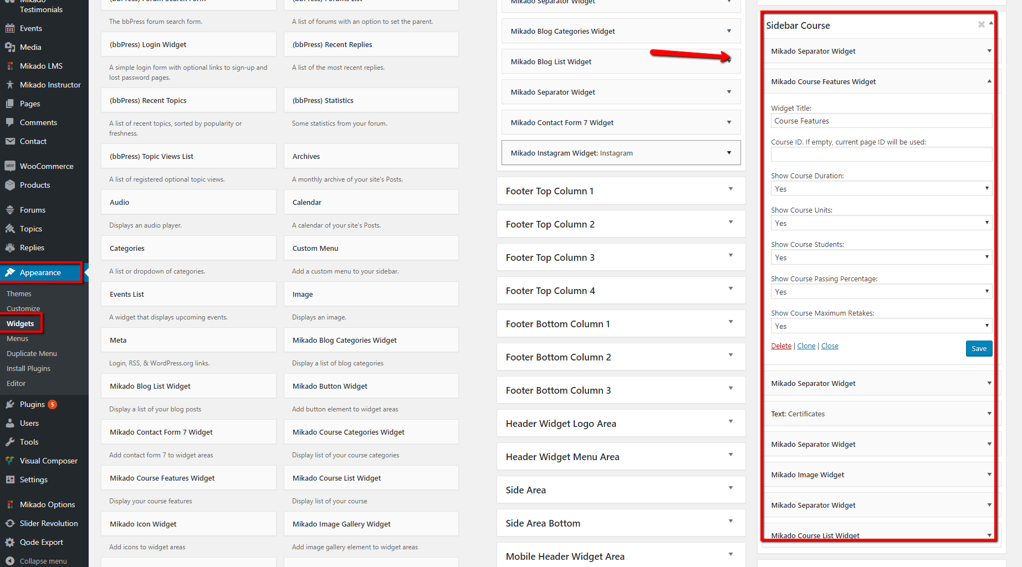1022x567 pixels.
Task: Select the Widgets submenu item
Action: click(x=21, y=324)
